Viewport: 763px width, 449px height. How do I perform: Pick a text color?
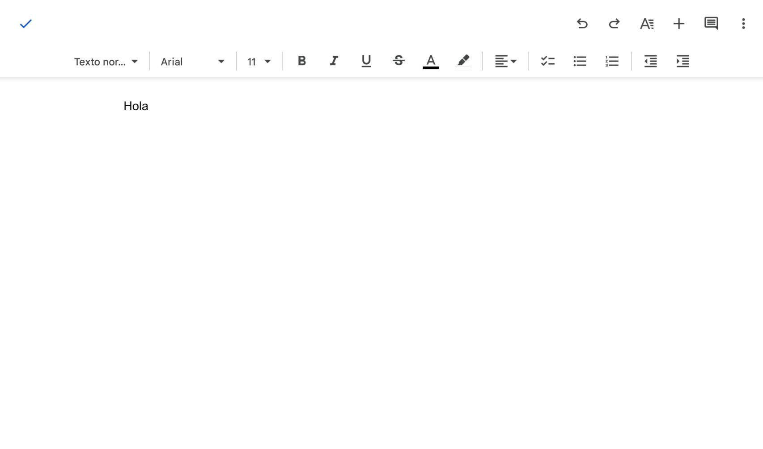tap(431, 61)
